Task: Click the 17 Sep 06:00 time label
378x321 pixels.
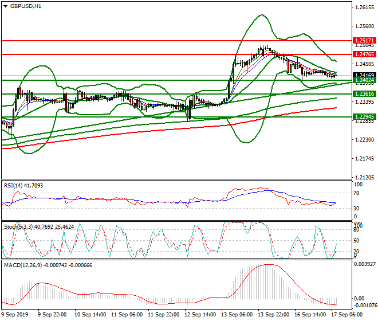Action: click(346, 315)
